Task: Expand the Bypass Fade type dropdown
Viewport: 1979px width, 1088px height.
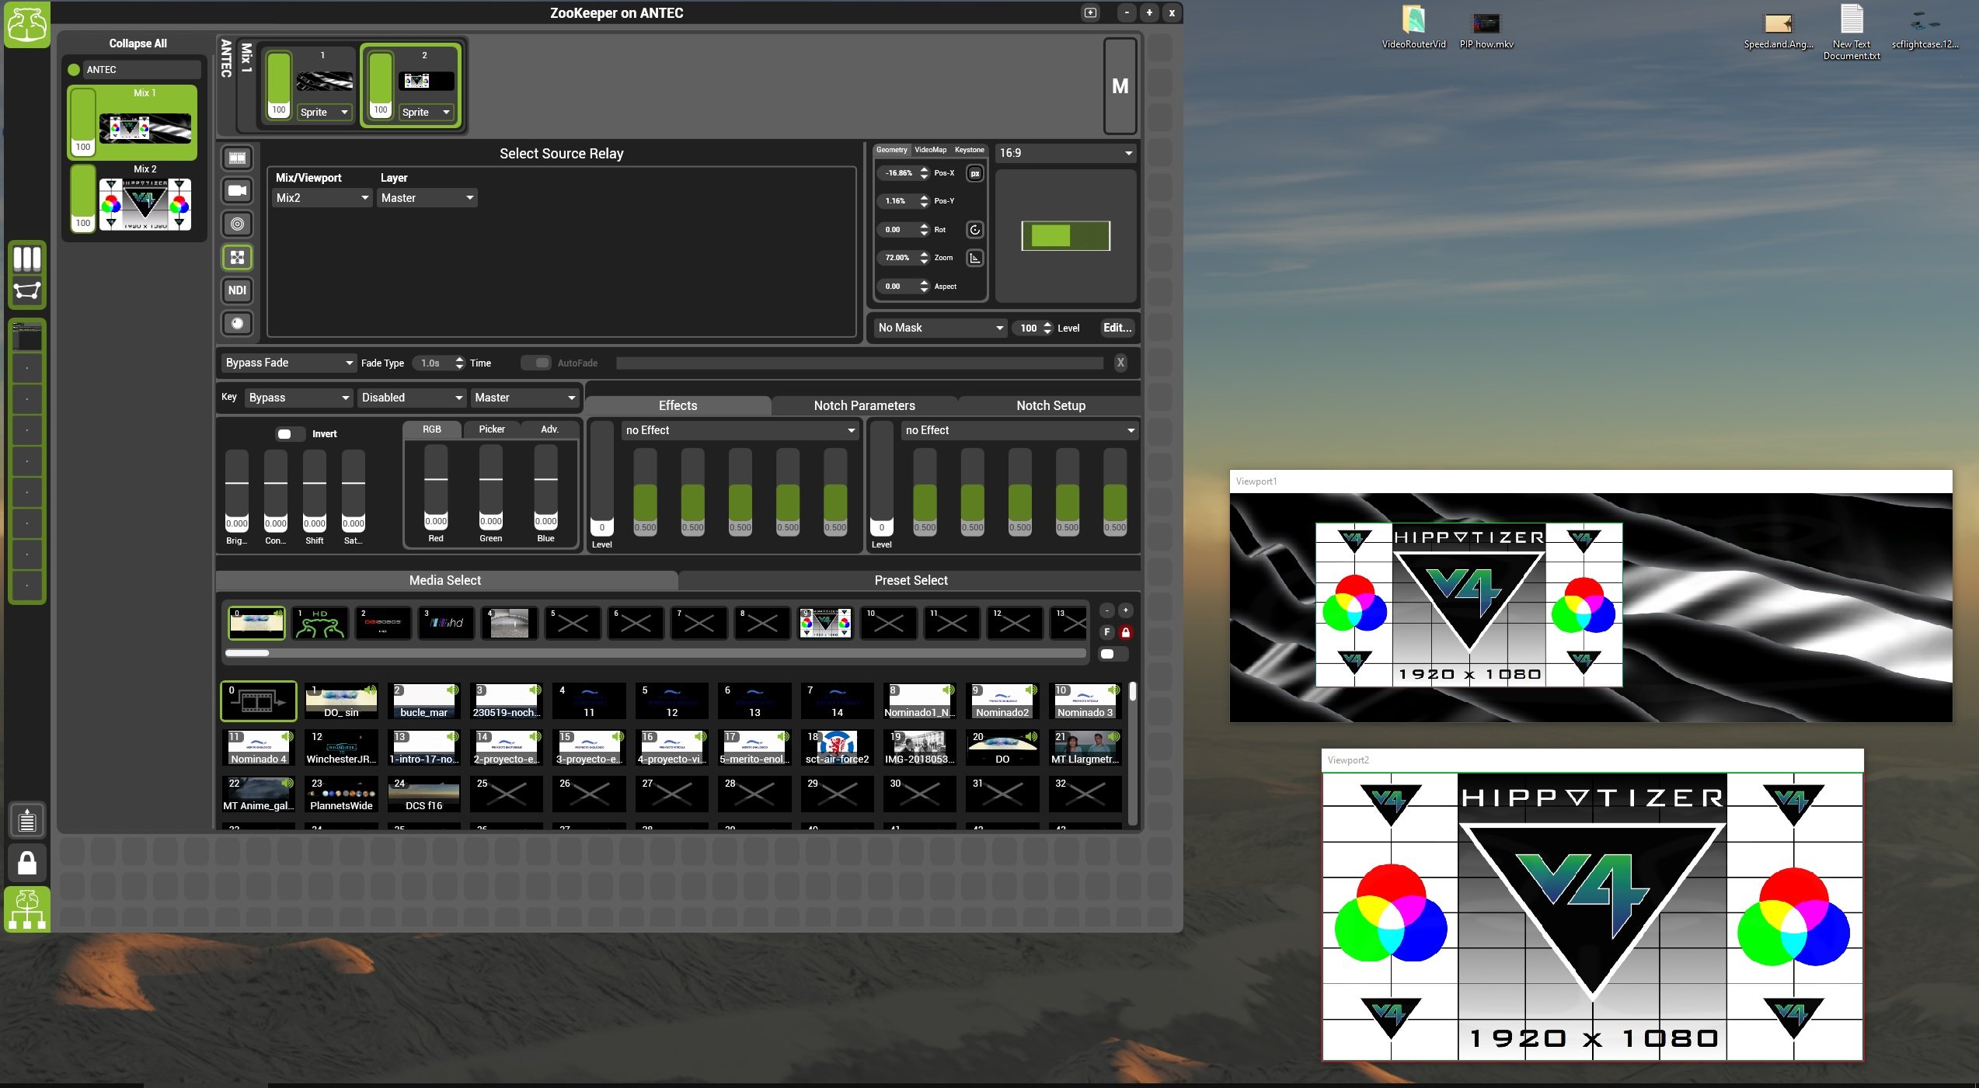Action: click(x=288, y=363)
